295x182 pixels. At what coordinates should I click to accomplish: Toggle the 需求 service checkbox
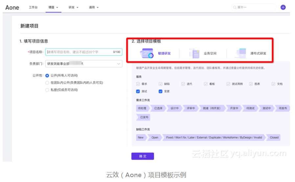coord(138,84)
